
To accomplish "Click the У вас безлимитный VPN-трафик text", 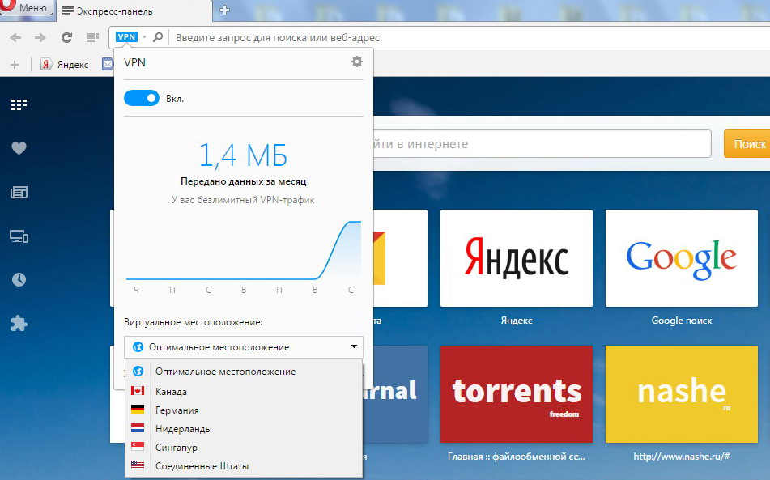I will pyautogui.click(x=243, y=200).
